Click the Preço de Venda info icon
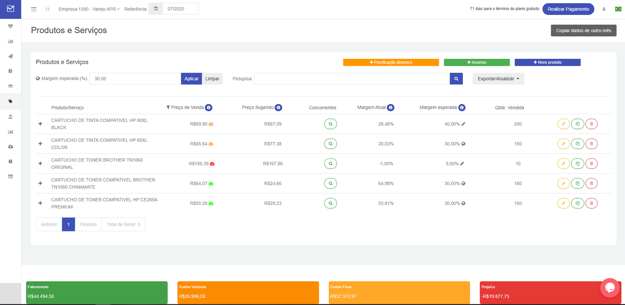Screen dimensions: 625x305 209,108
